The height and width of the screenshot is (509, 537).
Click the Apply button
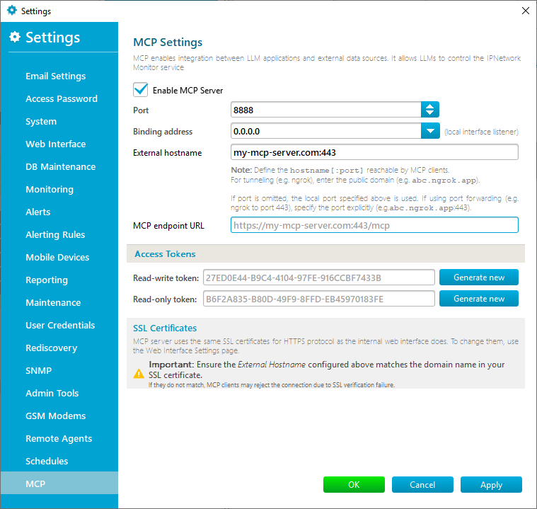(491, 485)
